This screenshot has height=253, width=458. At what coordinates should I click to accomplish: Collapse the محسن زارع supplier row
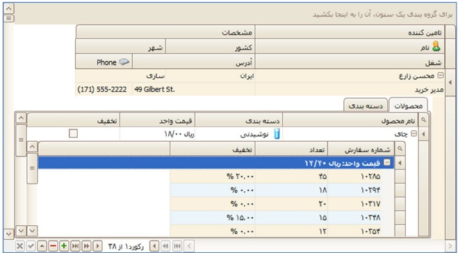[x=440, y=75]
